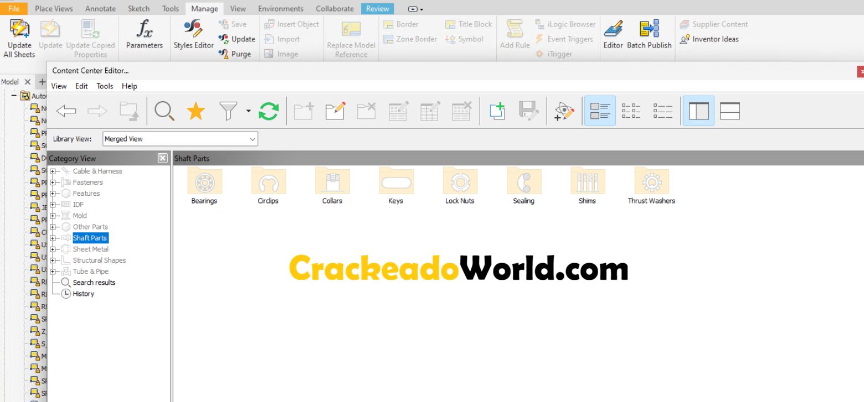The image size is (864, 402).
Task: Open the Collars folder
Action: pos(332,186)
